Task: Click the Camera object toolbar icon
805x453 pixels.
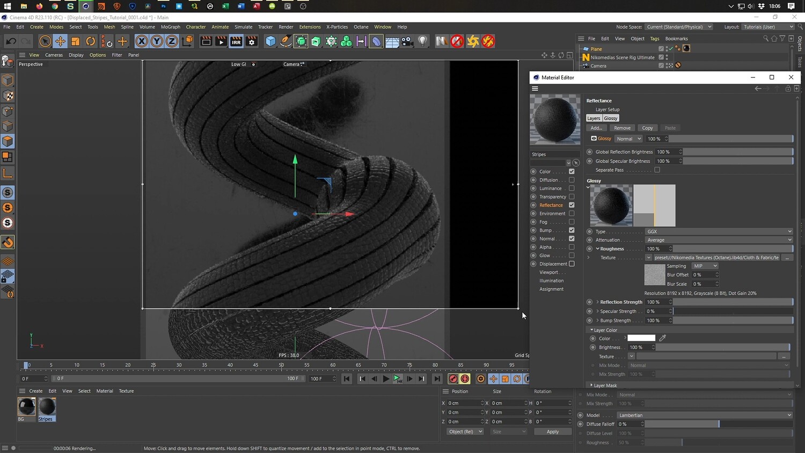Action: [407, 41]
